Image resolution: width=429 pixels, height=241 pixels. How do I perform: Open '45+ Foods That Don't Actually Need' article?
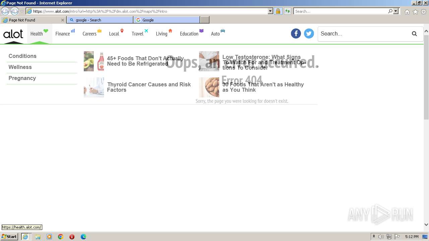[145, 61]
